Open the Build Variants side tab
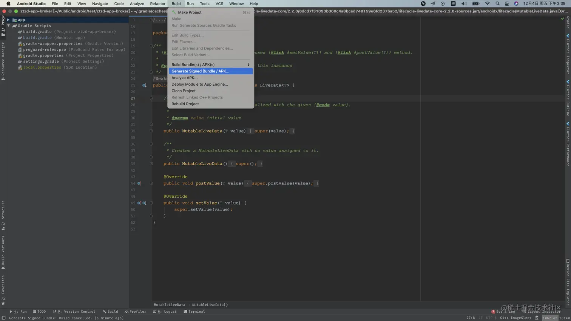Viewport: 571px width, 321px height. (x=3, y=253)
